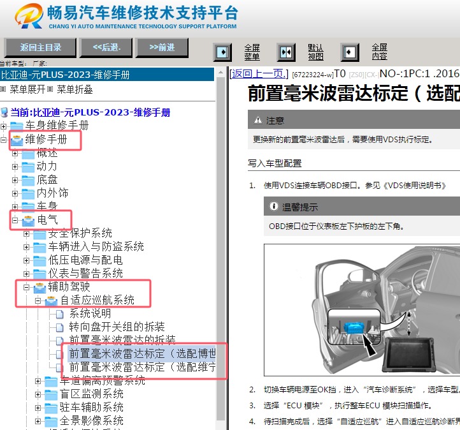The image size is (460, 430).
Task: Click the default view split icon
Action: pos(286,52)
